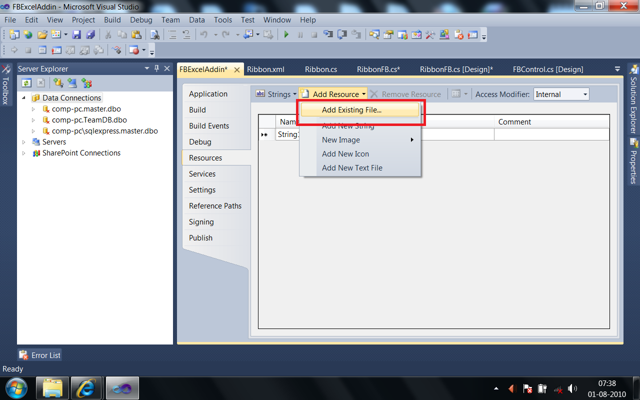The height and width of the screenshot is (400, 640).
Task: Click the green Start Debugging arrow
Action: pos(286,34)
